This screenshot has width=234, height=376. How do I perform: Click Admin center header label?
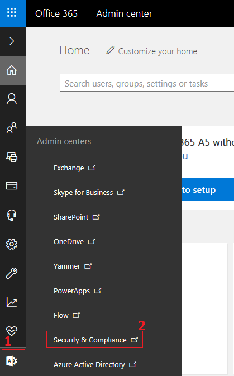(x=124, y=13)
